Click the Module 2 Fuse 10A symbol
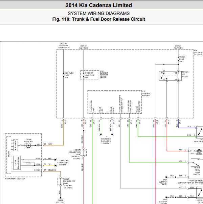The height and width of the screenshot is (204, 203). [63, 75]
